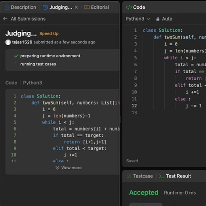Click 'class Solution:' in the editor
The width and height of the screenshot is (206, 206).
163,31
